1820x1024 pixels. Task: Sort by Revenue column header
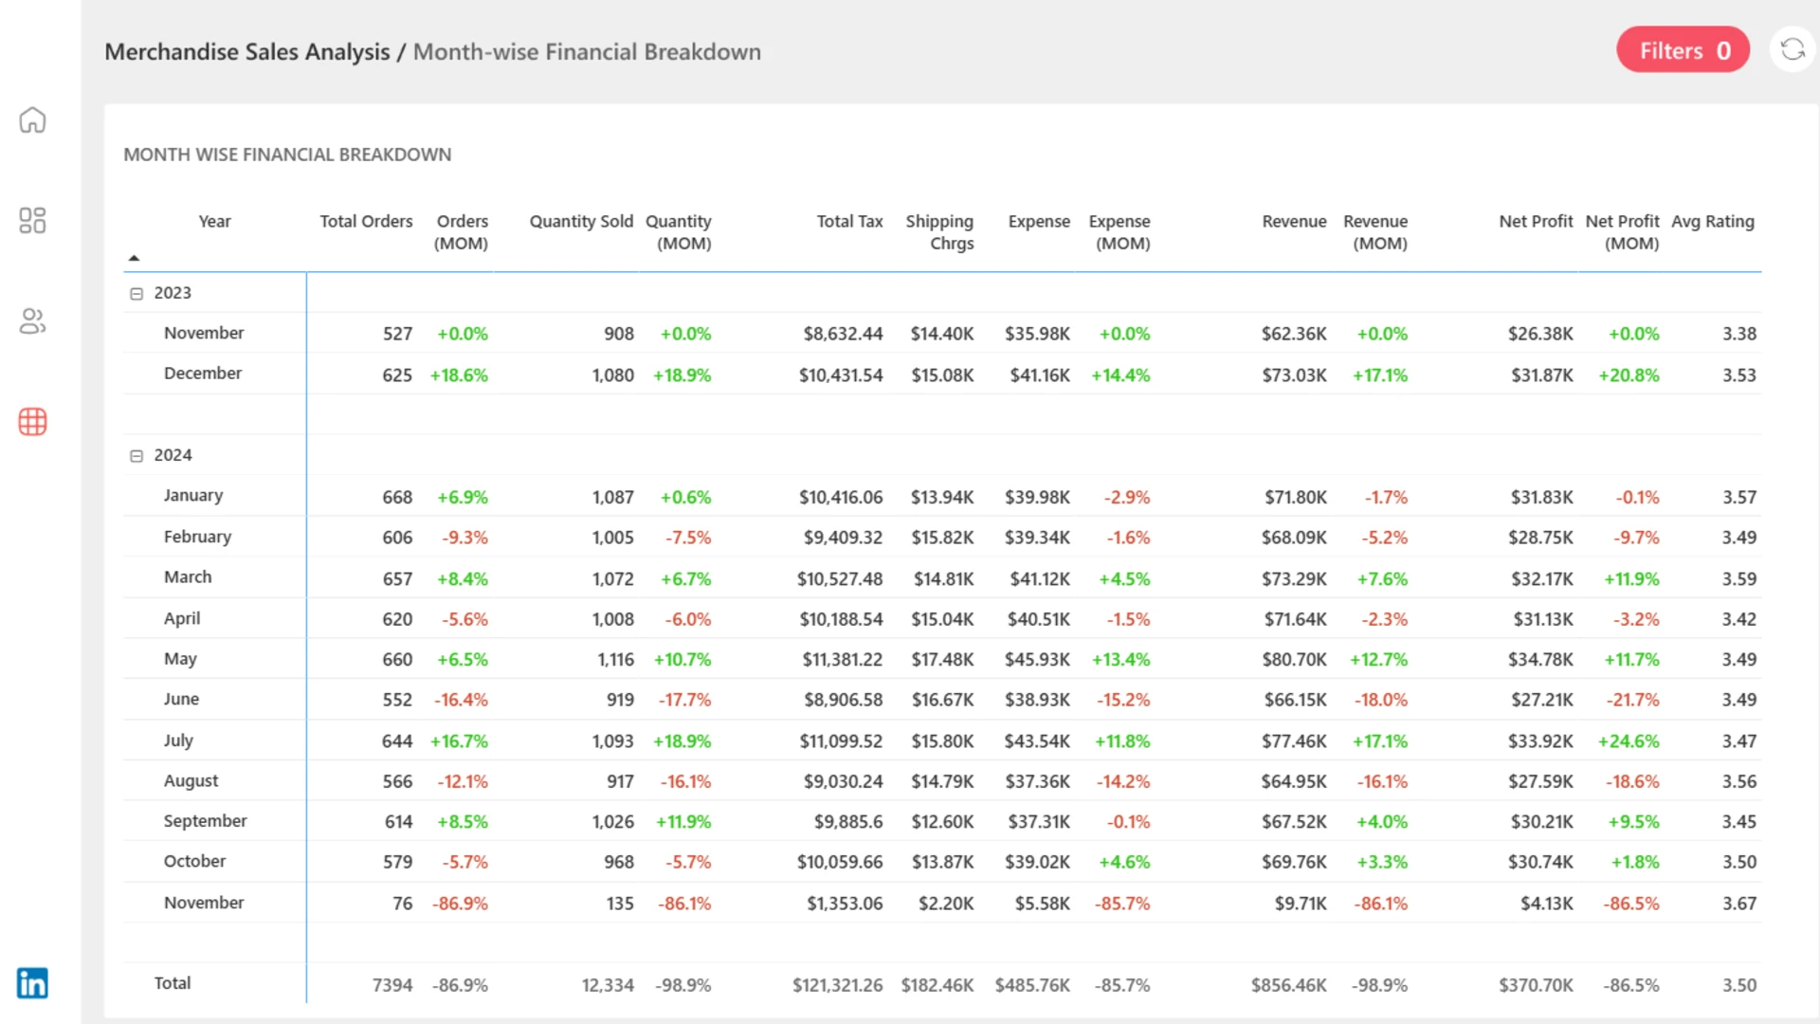pos(1294,221)
